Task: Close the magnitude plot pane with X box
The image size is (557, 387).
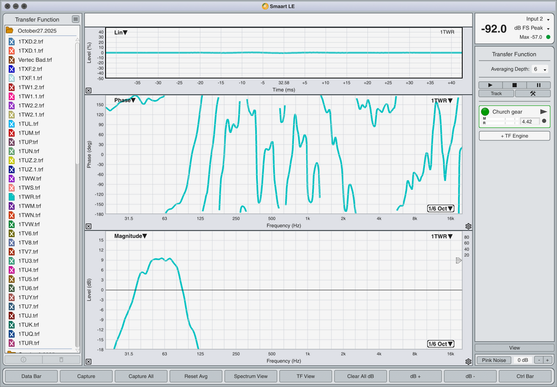Action: click(89, 361)
